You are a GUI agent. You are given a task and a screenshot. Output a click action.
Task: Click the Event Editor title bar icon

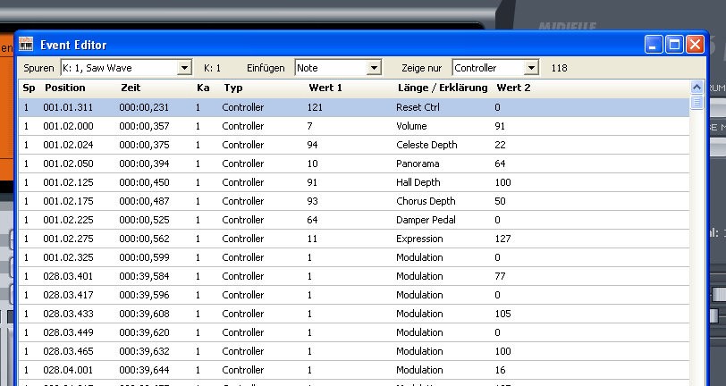[x=27, y=44]
